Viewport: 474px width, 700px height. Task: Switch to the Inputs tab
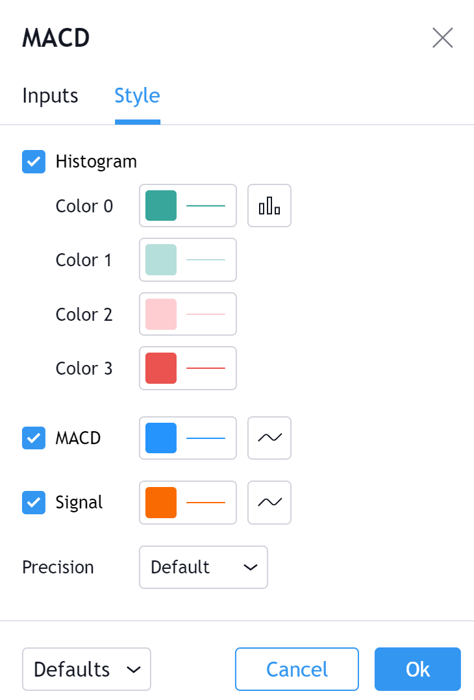50,96
